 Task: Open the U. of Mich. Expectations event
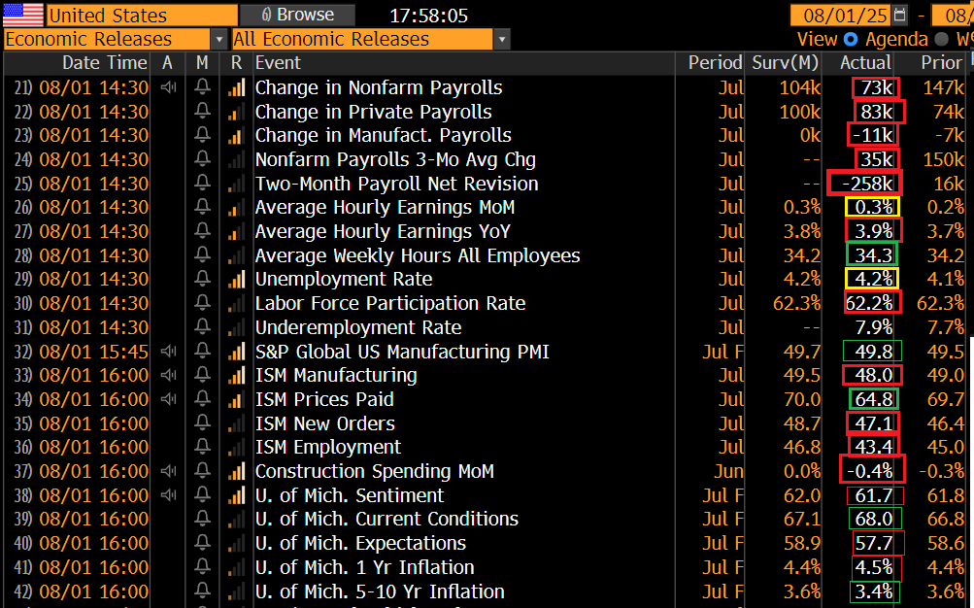[360, 543]
